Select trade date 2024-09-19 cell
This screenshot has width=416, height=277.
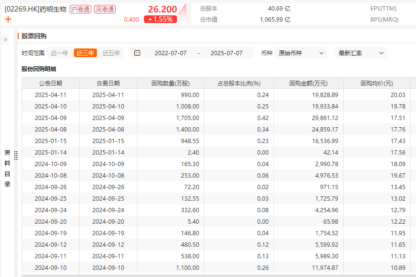[x=108, y=233]
